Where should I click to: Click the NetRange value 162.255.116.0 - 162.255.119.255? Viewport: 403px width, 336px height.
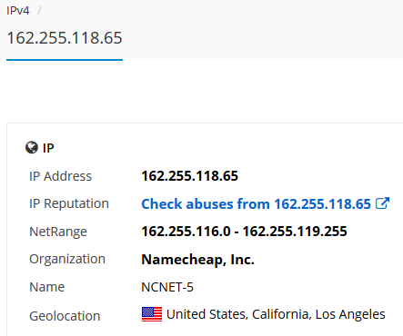244,232
